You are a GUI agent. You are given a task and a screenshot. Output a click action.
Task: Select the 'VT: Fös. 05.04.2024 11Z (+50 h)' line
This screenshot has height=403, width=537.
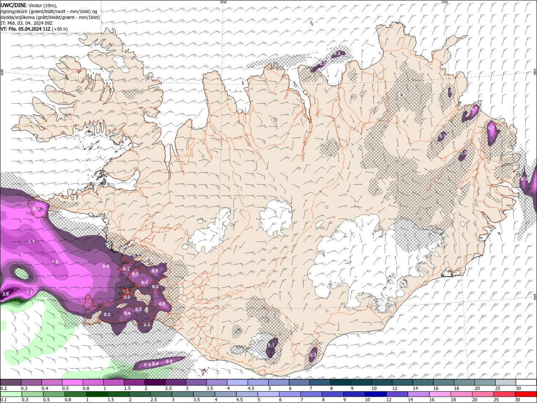(34, 29)
